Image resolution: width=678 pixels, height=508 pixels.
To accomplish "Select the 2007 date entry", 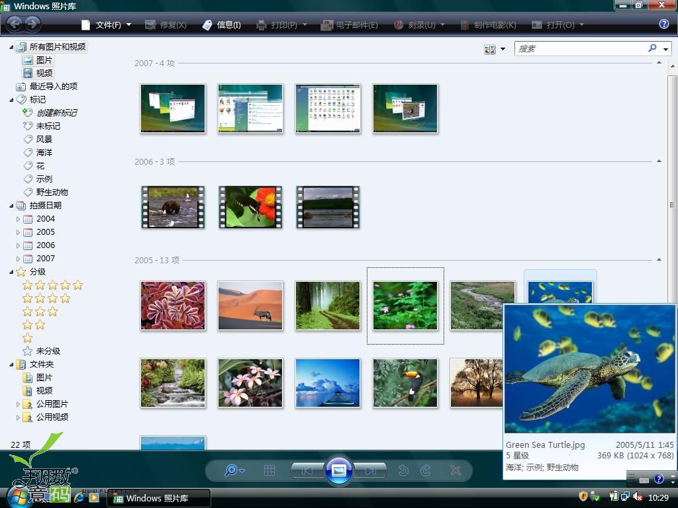I will [x=39, y=259].
